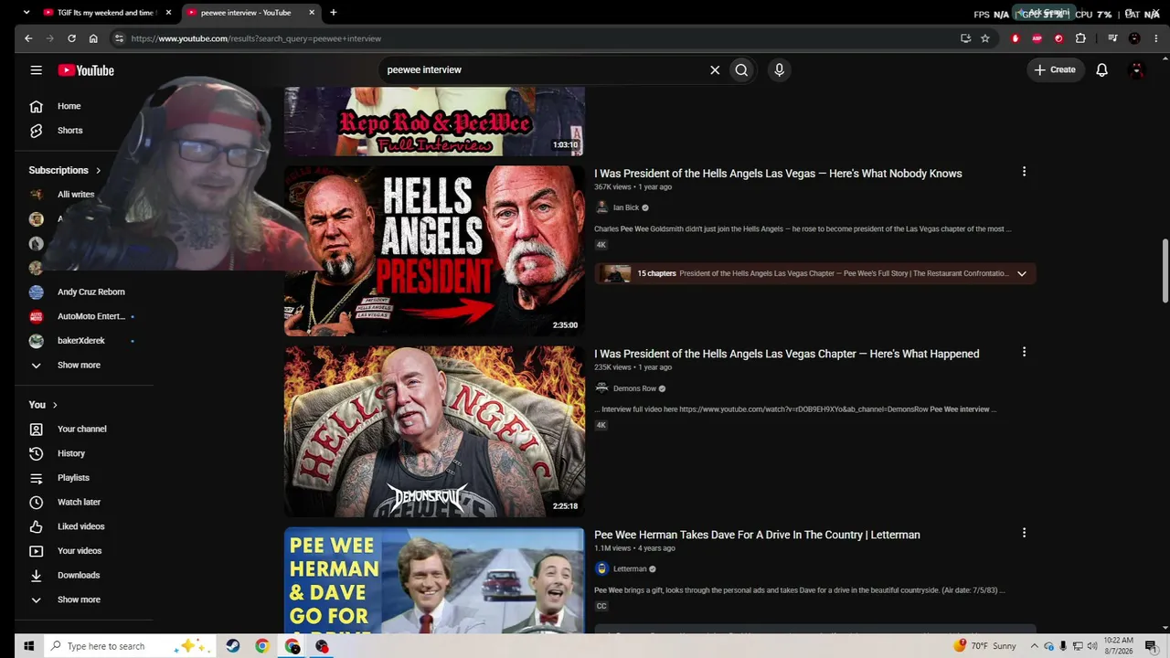Go back in browser history
Viewport: 1170px width, 658px height.
[28, 38]
